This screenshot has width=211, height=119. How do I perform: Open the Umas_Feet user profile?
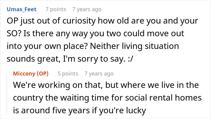[x=21, y=9]
